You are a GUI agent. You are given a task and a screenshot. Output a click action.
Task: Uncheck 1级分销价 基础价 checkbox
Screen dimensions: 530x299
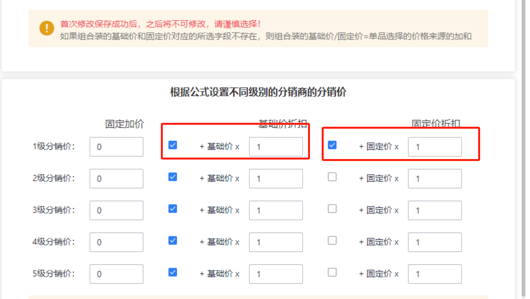173,145
